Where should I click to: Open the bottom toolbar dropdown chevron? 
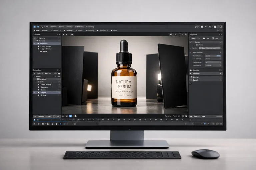pyautogui.click(x=97, y=124)
